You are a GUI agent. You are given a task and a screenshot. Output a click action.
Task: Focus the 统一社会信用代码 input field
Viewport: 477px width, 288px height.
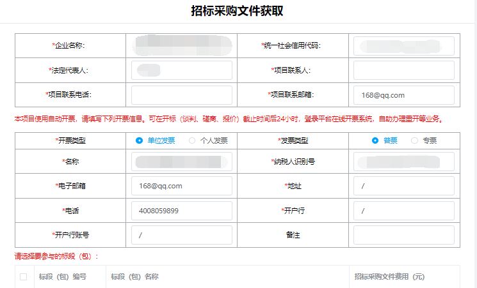point(403,46)
